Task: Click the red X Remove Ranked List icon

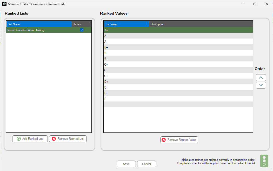Action: pyautogui.click(x=54, y=139)
